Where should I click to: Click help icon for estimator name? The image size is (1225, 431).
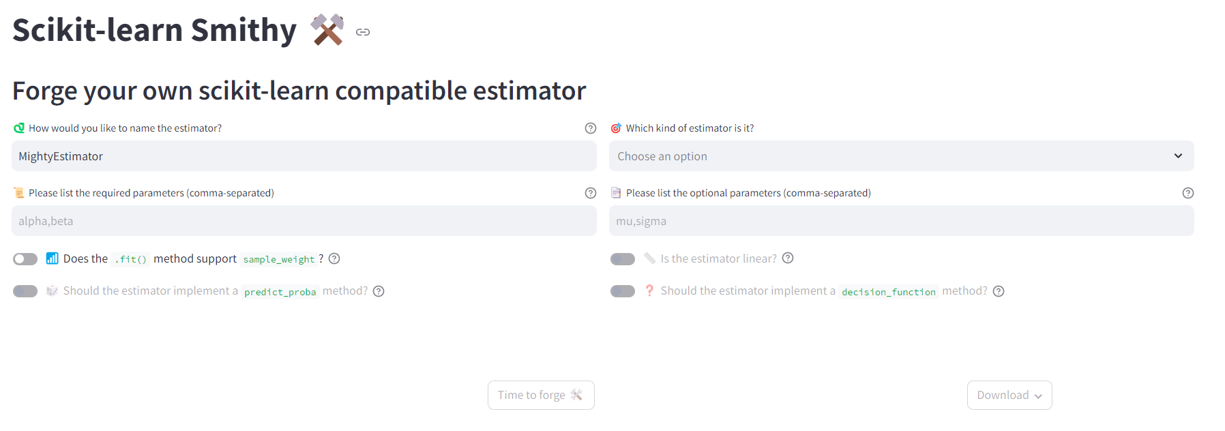(591, 128)
